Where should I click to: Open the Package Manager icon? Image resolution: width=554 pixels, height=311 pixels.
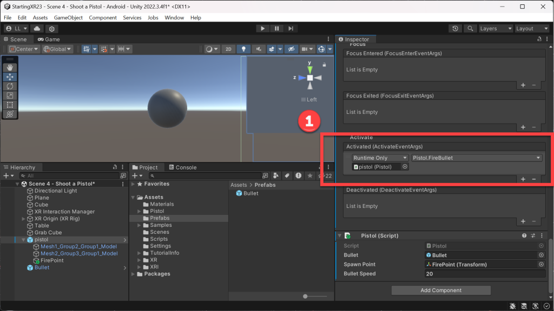coord(51,29)
